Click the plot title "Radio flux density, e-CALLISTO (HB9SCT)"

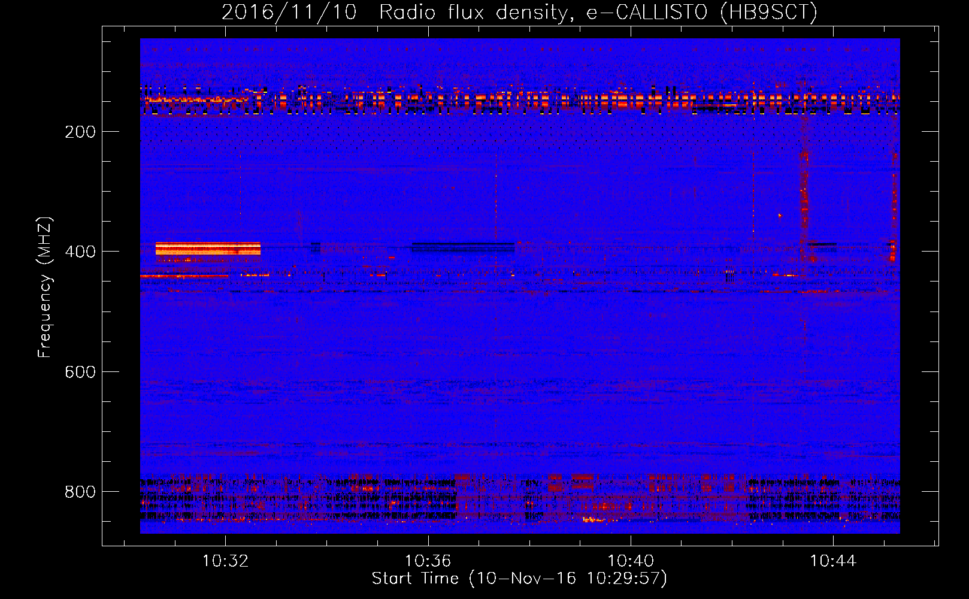(598, 12)
